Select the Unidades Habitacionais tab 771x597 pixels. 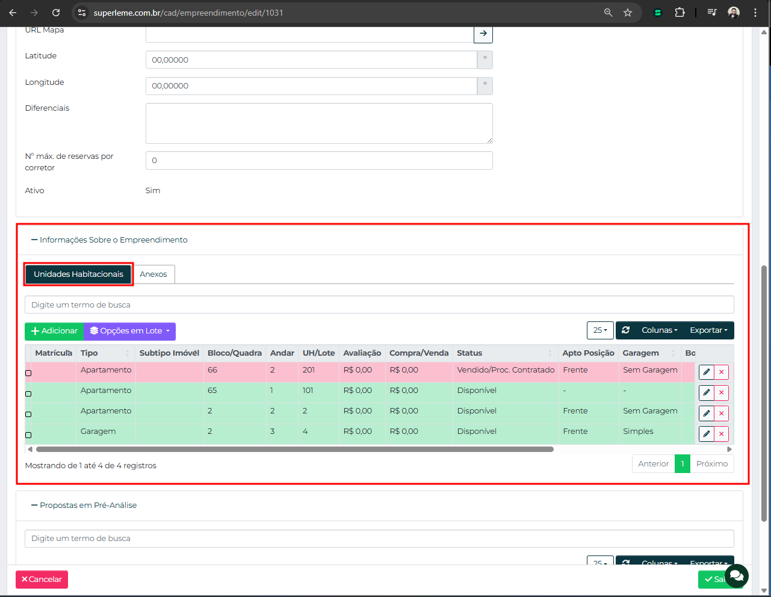pyautogui.click(x=78, y=274)
